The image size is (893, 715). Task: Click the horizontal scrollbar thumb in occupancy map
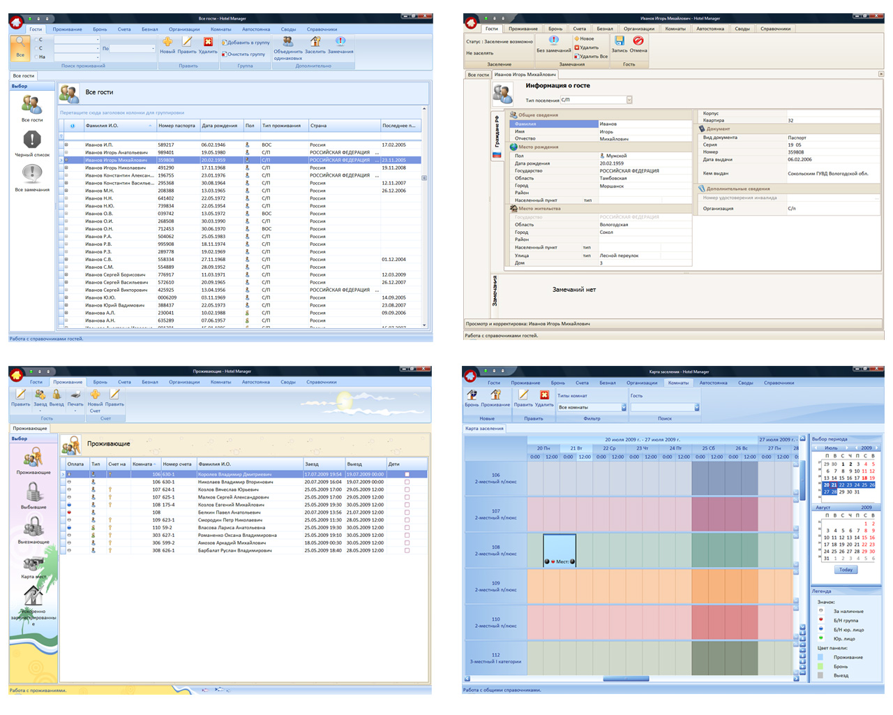626,679
